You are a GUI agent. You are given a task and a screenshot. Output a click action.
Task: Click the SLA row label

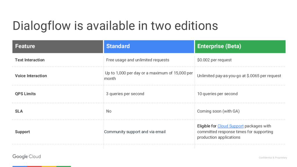(19, 111)
